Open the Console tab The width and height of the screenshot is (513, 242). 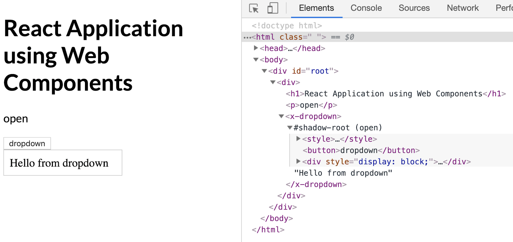(x=366, y=8)
